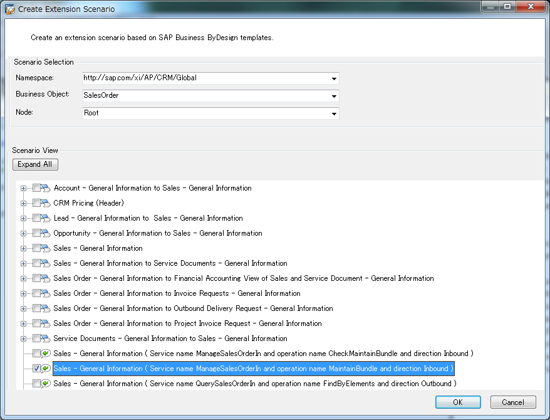Click the scenario icon beside CRM Pricing (Header)
Viewport: 550px width, 420px height.
pyautogui.click(x=46, y=203)
